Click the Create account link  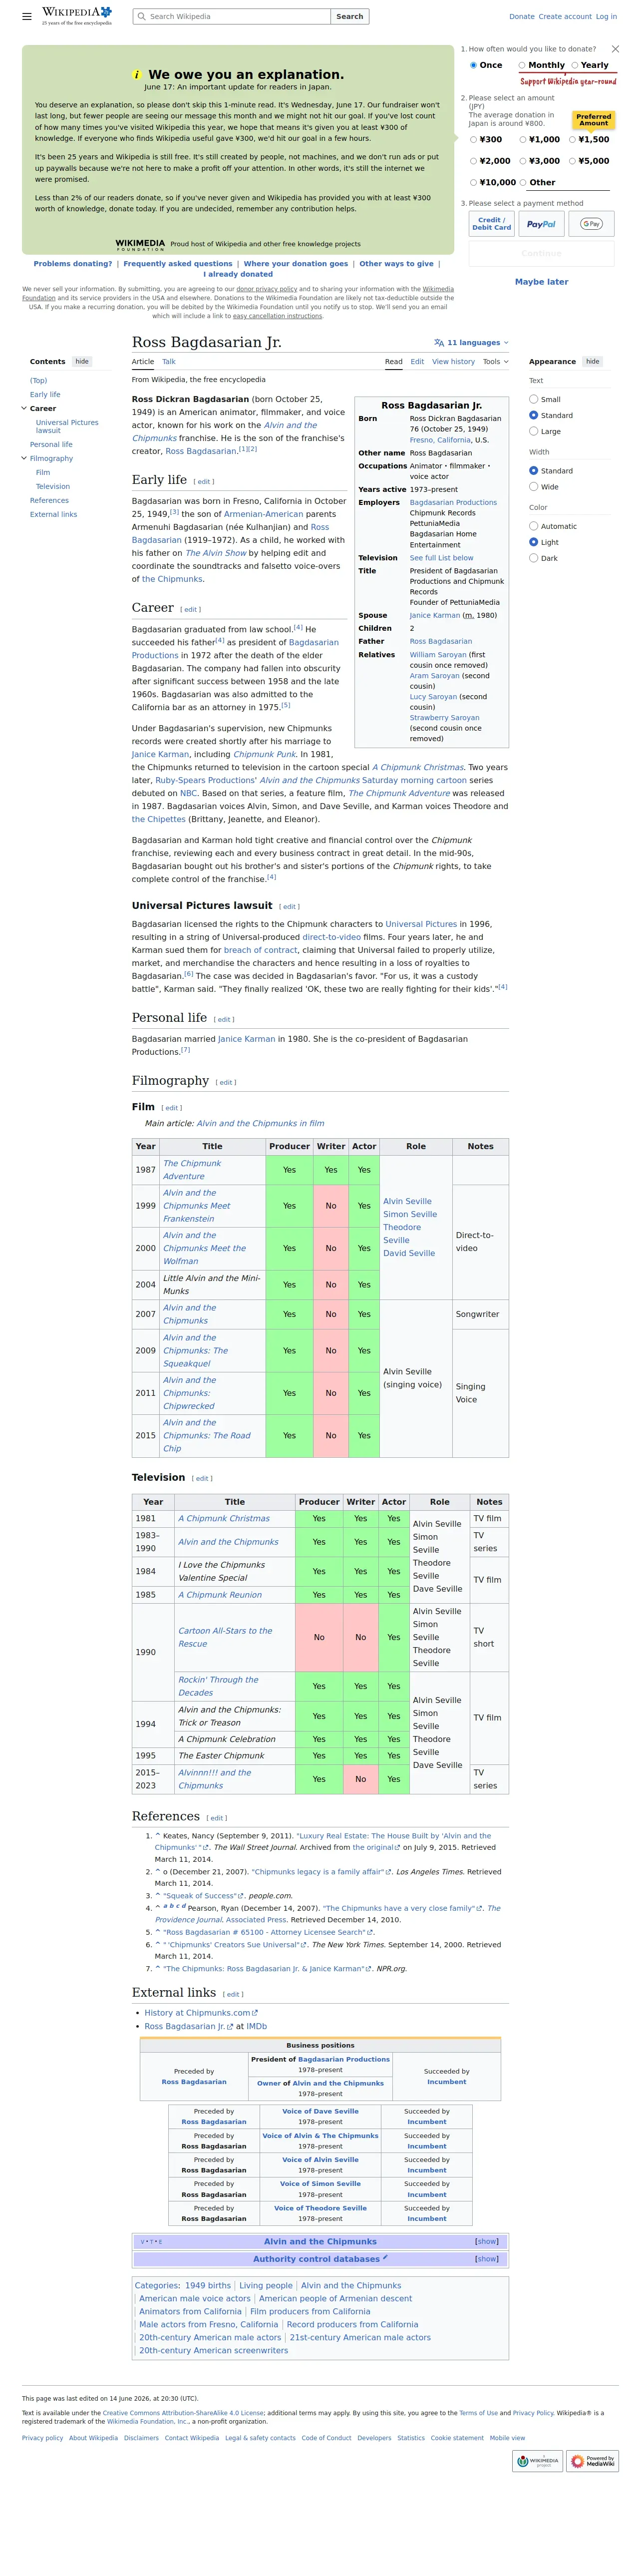point(565,17)
